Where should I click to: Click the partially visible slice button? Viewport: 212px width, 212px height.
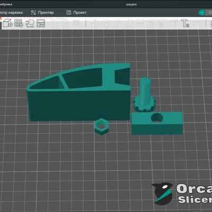[209, 13]
